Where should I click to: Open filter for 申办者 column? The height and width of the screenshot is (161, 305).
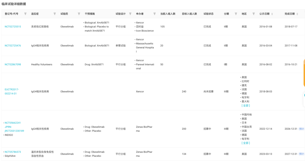coord(155,14)
